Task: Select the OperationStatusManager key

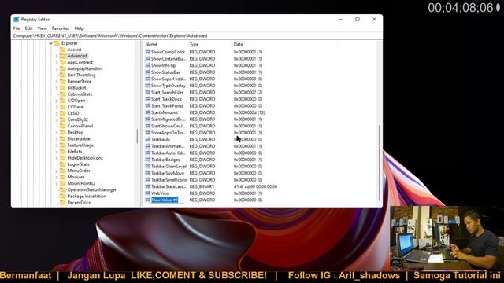Action: pos(91,190)
